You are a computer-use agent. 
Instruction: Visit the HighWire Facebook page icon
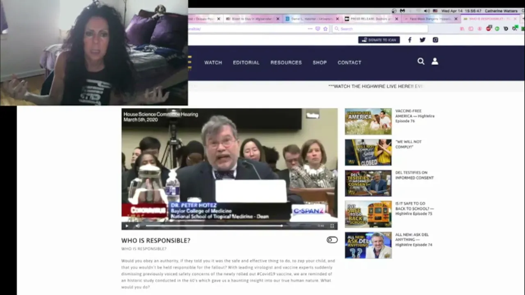(409, 40)
